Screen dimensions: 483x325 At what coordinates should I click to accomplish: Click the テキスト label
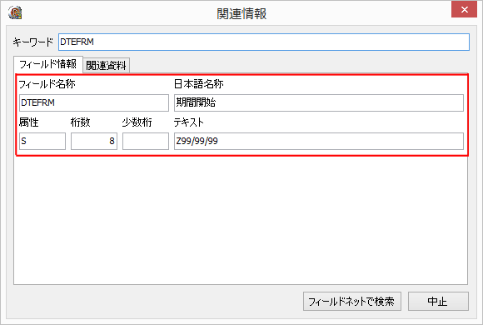[188, 122]
